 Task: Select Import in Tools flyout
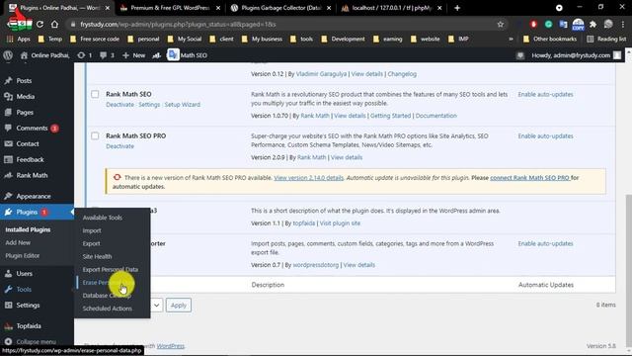click(92, 230)
